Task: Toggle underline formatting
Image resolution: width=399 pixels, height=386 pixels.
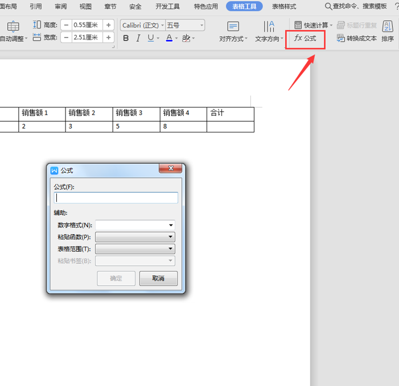Action: [151, 38]
